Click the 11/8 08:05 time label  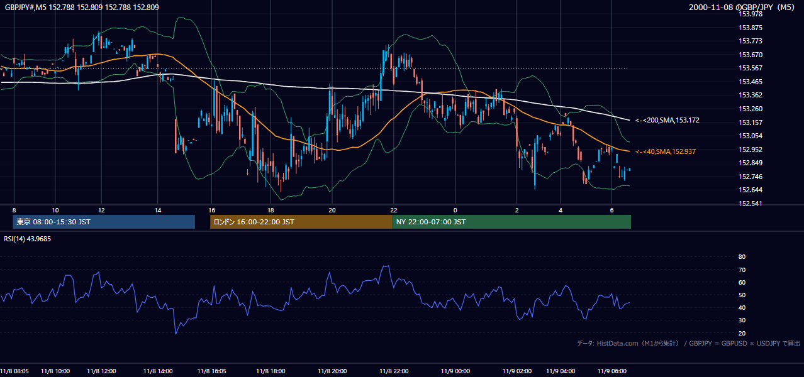point(14,371)
